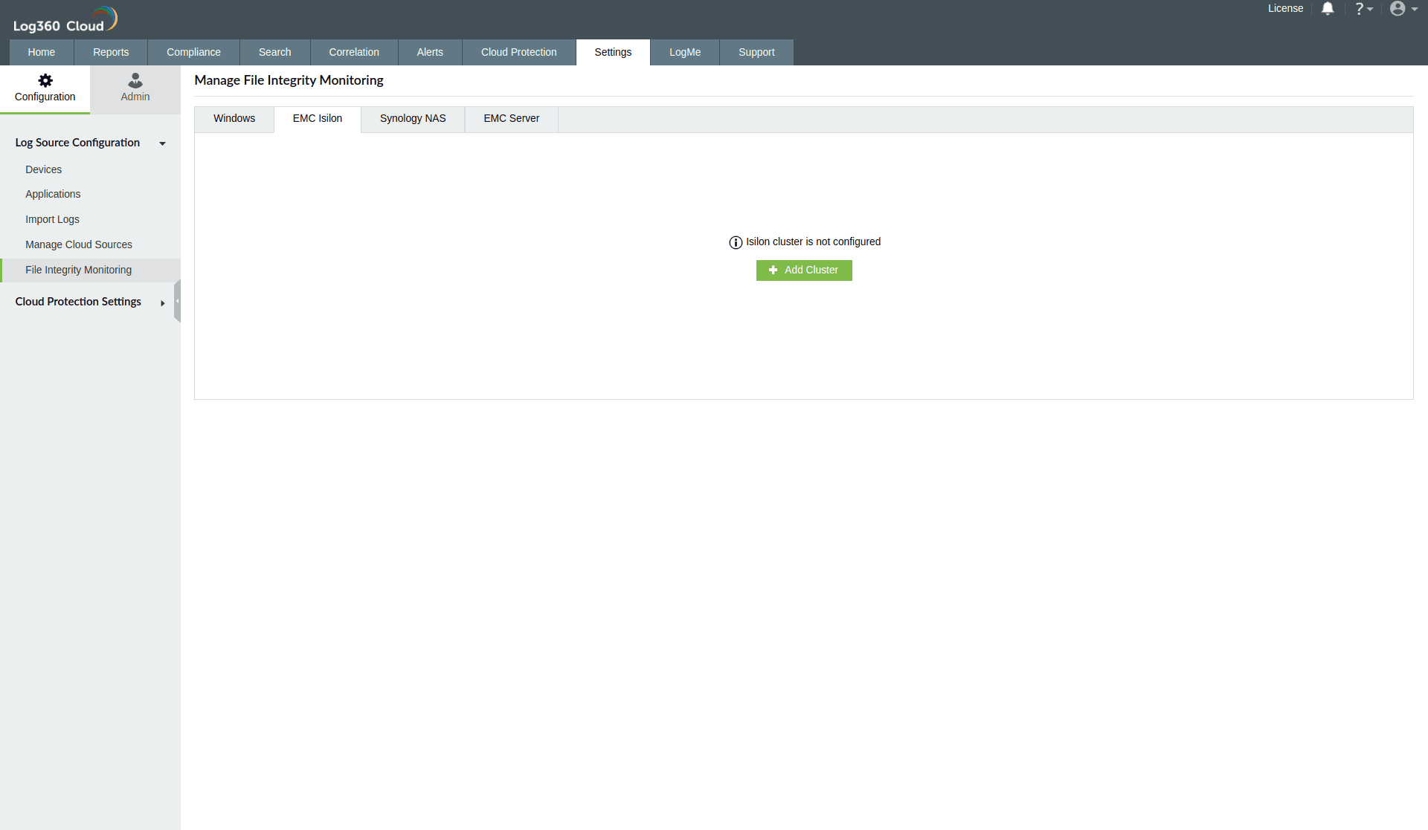This screenshot has height=830, width=1428.
Task: Open the Synology NAS tab
Action: [412, 118]
